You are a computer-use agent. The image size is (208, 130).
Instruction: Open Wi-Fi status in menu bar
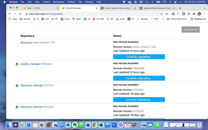[165, 2]
